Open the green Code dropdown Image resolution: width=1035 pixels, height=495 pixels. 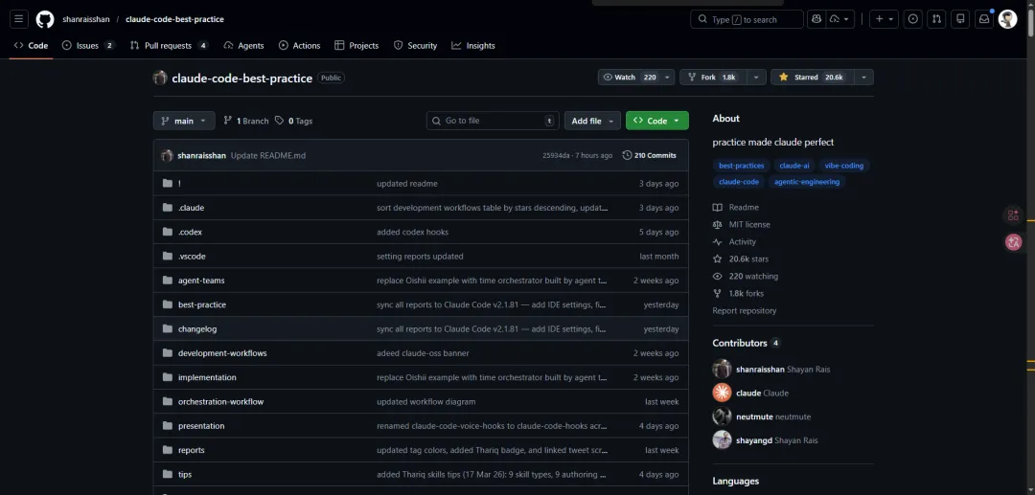click(656, 121)
